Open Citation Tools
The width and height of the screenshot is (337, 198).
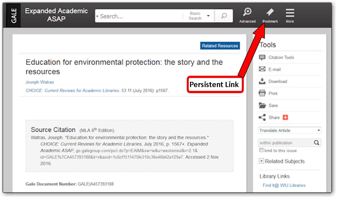click(x=276, y=57)
